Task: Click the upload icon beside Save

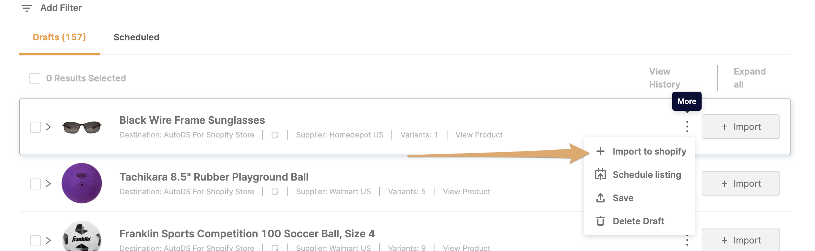Action: (600, 198)
